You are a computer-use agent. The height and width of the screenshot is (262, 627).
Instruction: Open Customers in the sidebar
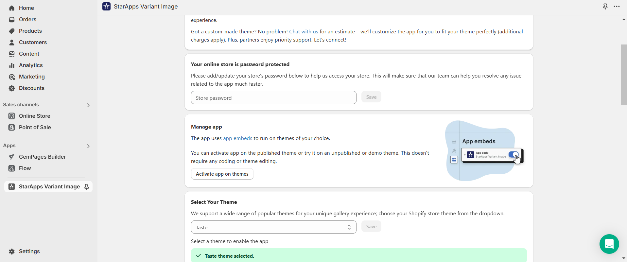coord(33,43)
